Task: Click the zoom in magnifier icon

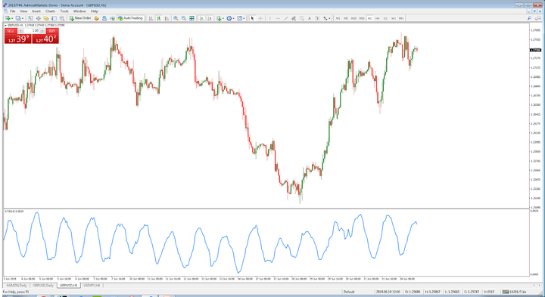Action: tap(176, 18)
